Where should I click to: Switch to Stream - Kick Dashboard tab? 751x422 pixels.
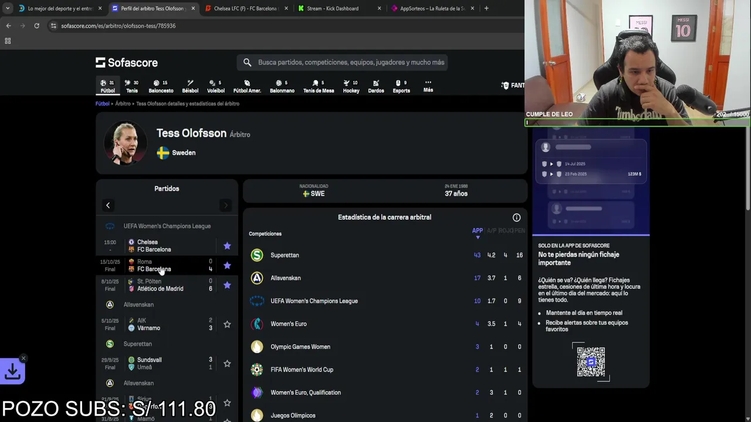click(339, 8)
